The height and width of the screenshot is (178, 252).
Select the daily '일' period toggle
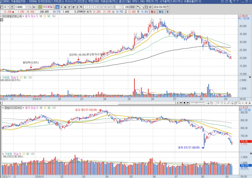(x=57, y=7)
